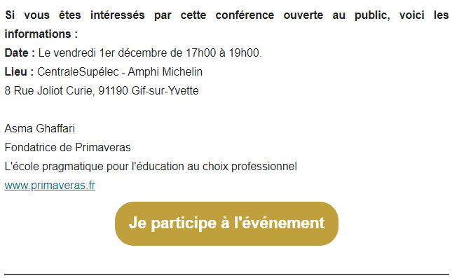Click the bold word "informations :"
Screen dimensions: 452x278
pyautogui.click(x=41, y=34)
